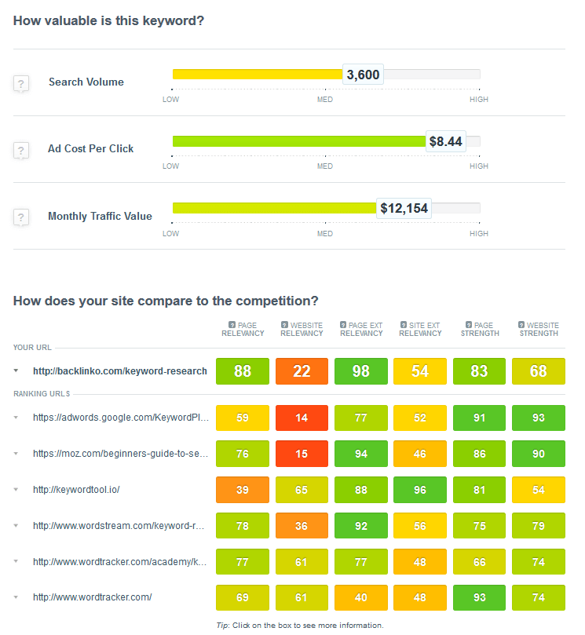Click the backlinko Page Relevancy score 88 box

click(x=243, y=371)
